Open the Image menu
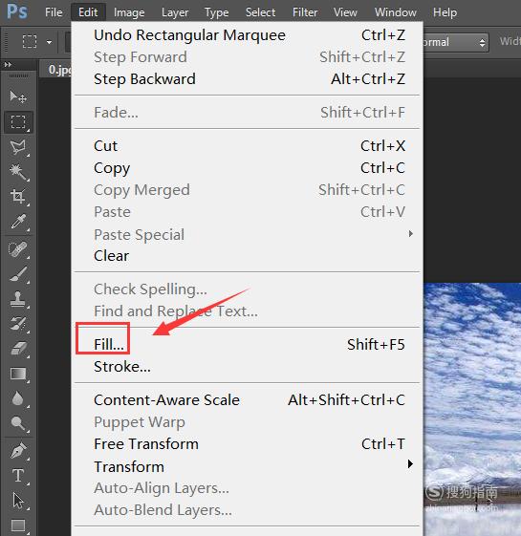 [129, 12]
